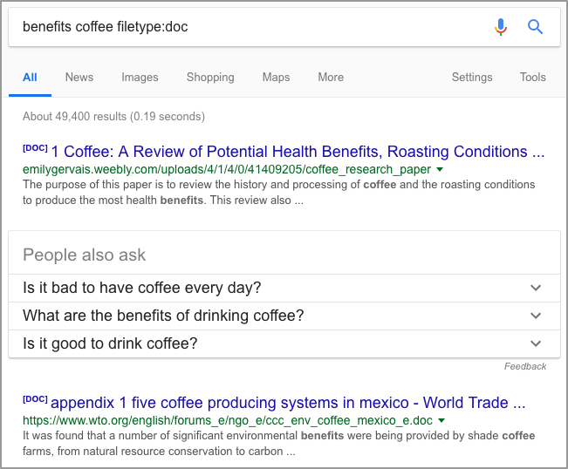This screenshot has height=469, width=568.
Task: Switch to the News tab
Action: [79, 77]
